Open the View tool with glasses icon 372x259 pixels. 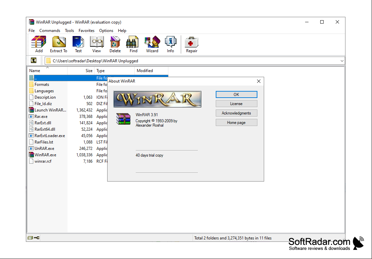(x=96, y=44)
